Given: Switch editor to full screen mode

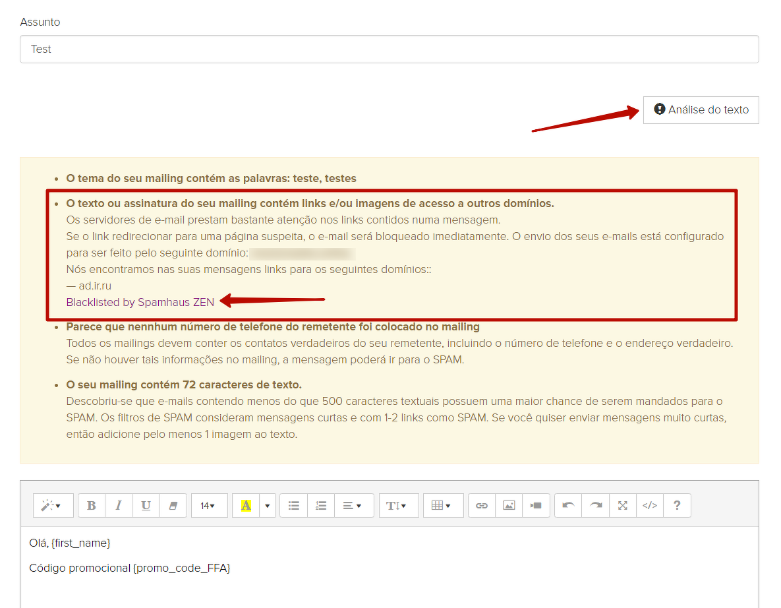Looking at the screenshot, I should (623, 506).
